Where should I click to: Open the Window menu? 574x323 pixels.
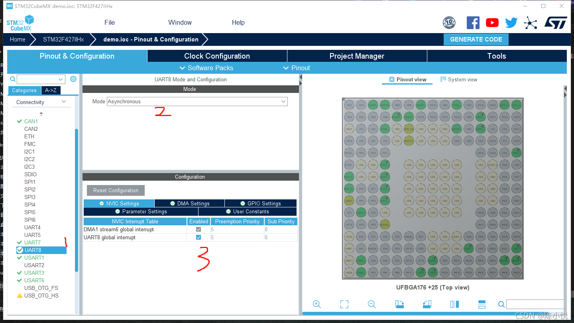tap(180, 22)
